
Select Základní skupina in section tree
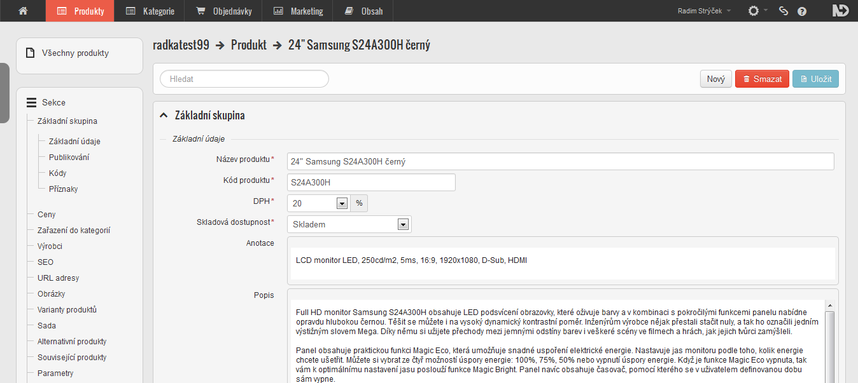(x=67, y=121)
